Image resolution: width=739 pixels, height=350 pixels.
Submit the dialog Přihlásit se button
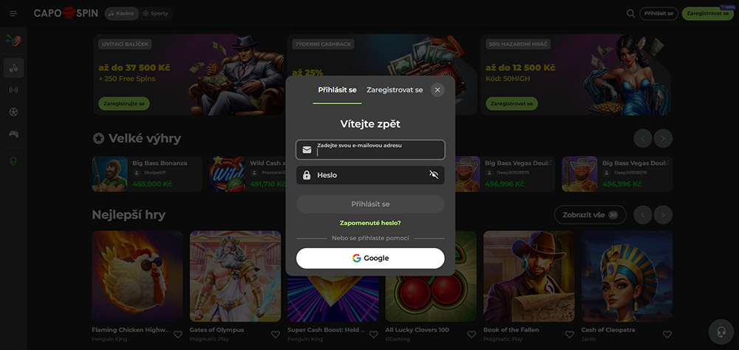(x=370, y=204)
